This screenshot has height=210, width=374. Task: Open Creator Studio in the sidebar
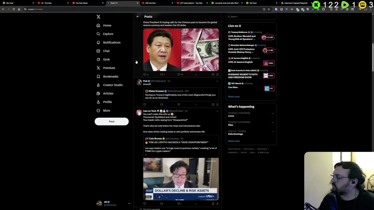[110, 85]
